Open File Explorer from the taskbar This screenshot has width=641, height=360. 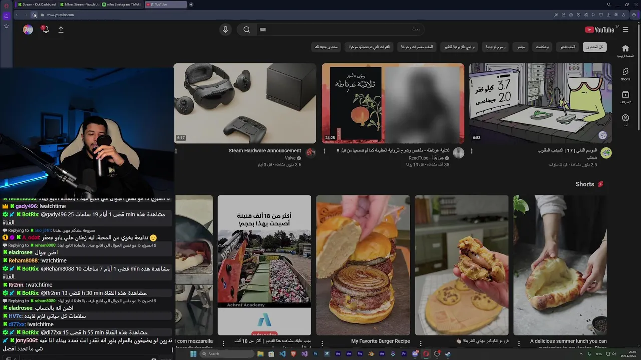pos(260,354)
